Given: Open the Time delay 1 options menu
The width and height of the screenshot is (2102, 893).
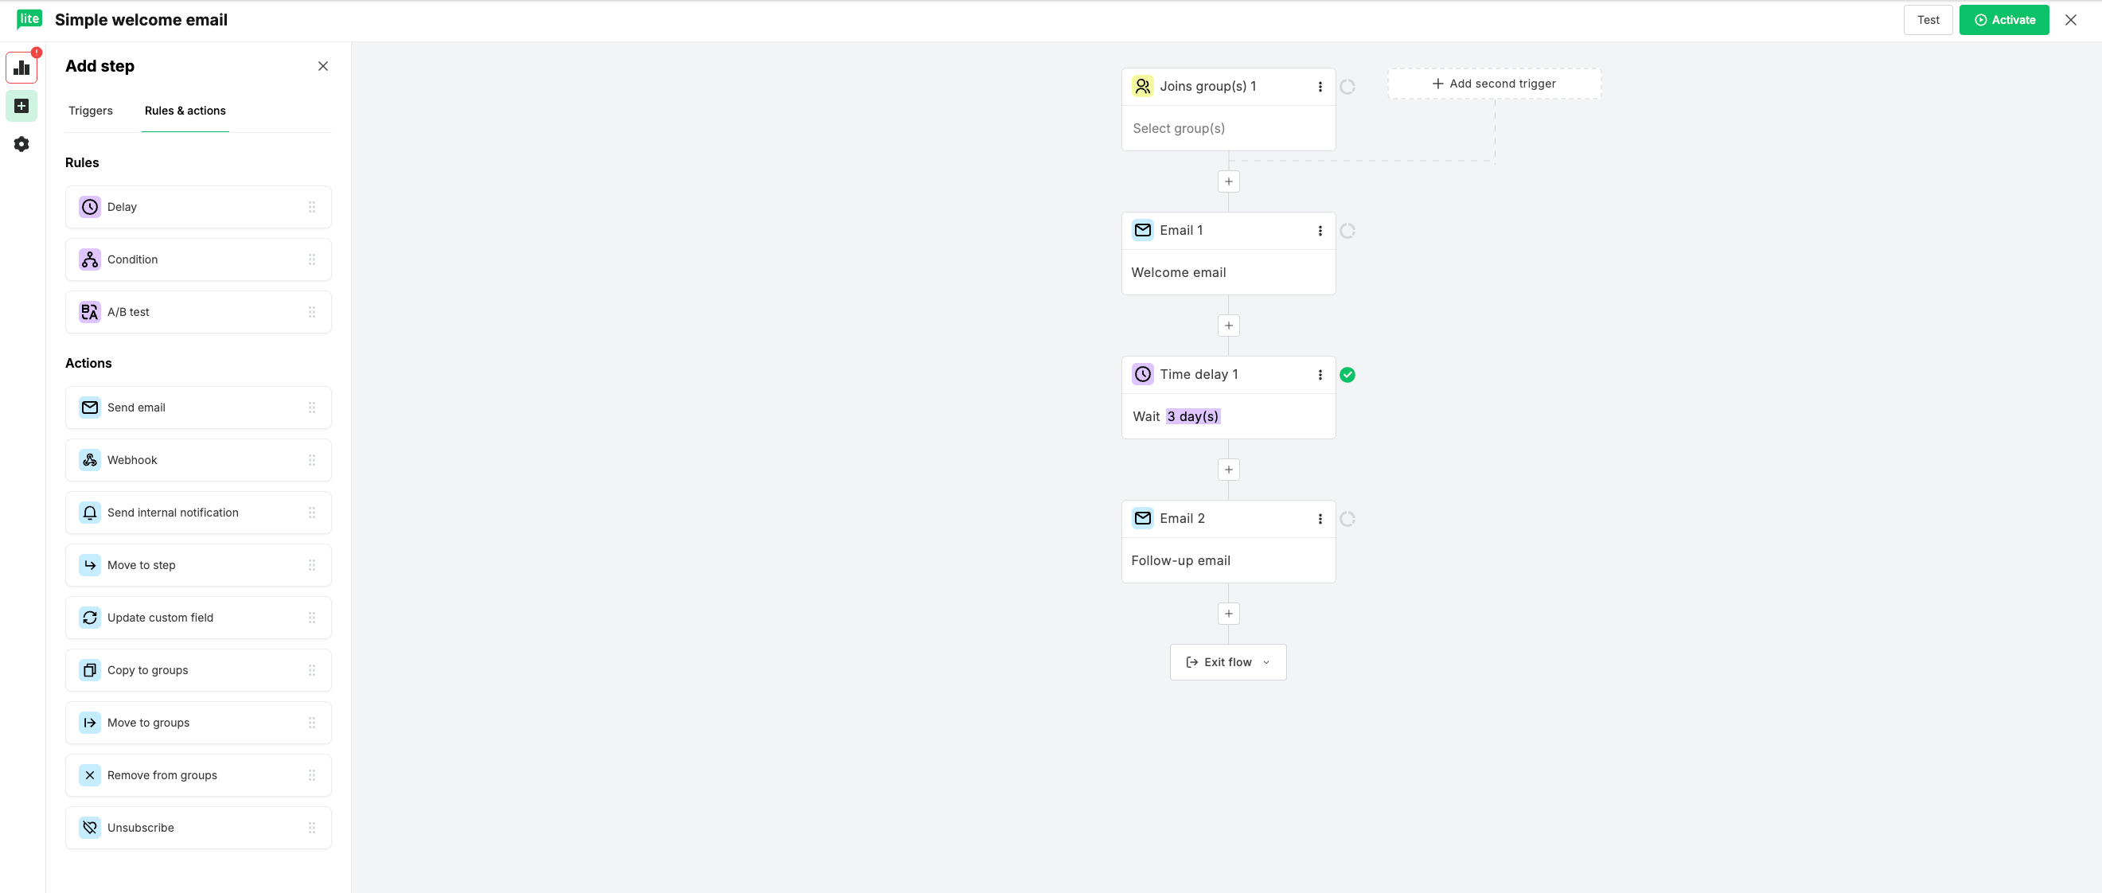Looking at the screenshot, I should 1320,375.
